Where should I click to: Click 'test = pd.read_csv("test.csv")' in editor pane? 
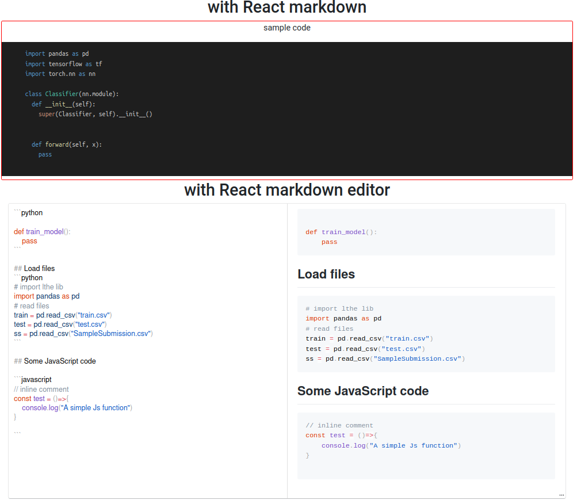(60, 324)
